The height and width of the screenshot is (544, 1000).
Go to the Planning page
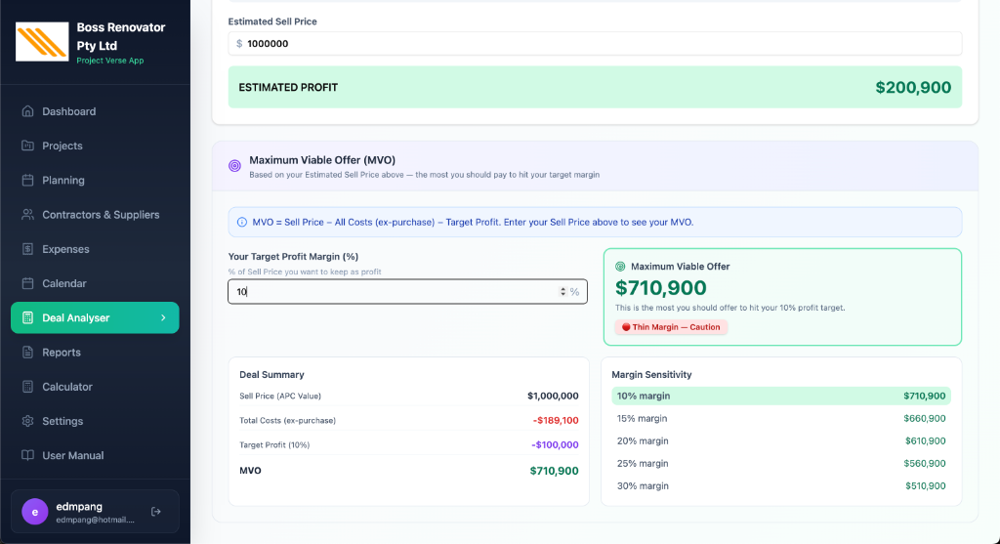pos(95,180)
